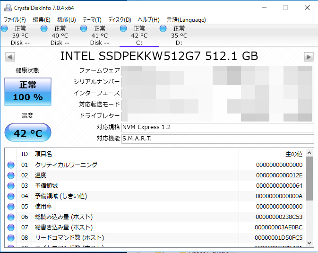Click status orb for 総読み込み量 row
The height and width of the screenshot is (253, 318).
[11, 217]
